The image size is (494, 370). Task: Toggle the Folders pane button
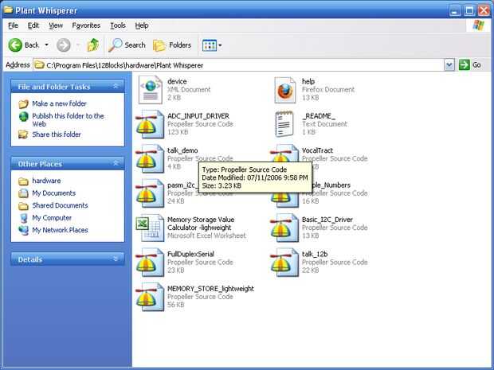click(172, 45)
